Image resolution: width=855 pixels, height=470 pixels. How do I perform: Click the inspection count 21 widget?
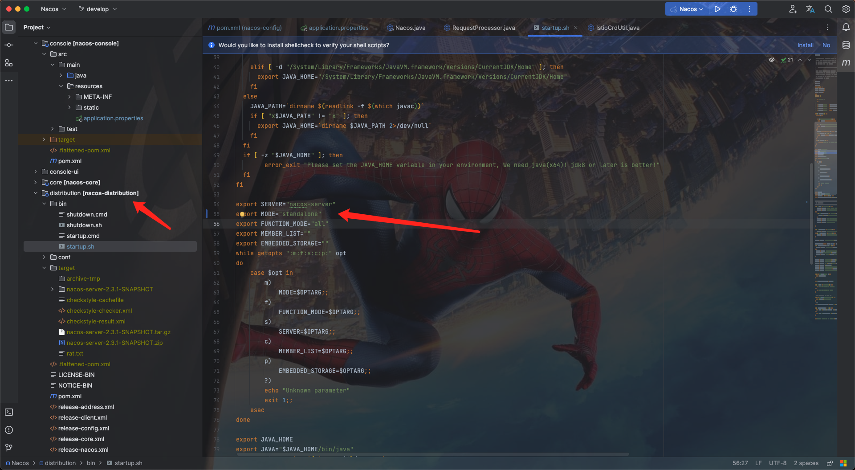(787, 60)
